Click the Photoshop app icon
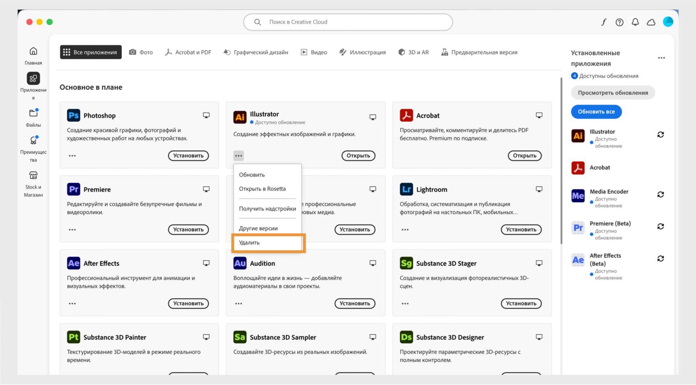Viewport: 696px width, 385px height. point(74,115)
